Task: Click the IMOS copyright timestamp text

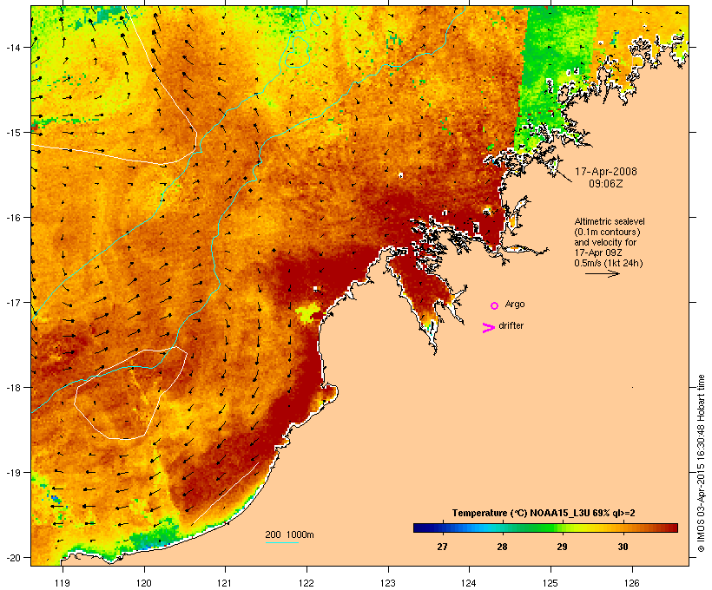Action: (x=702, y=463)
